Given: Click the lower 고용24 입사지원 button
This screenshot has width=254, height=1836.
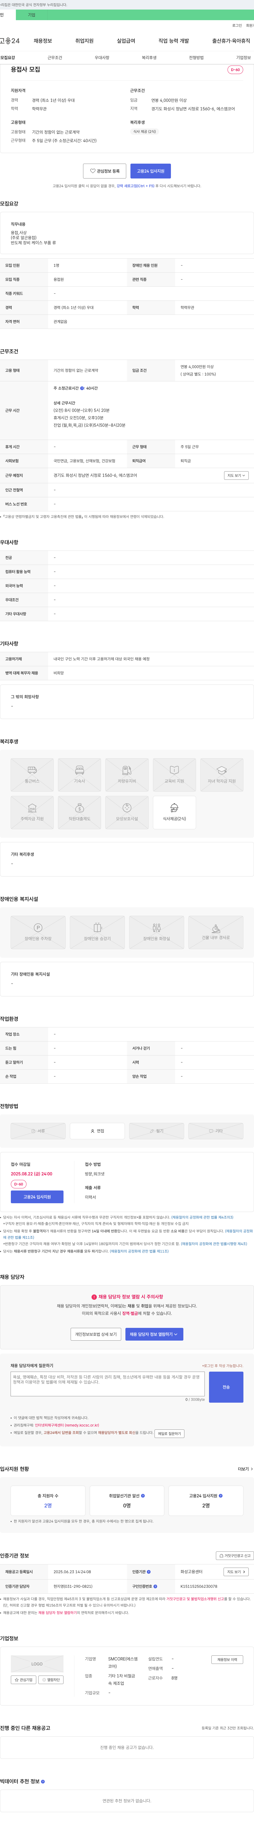Looking at the screenshot, I should coord(37,1197).
